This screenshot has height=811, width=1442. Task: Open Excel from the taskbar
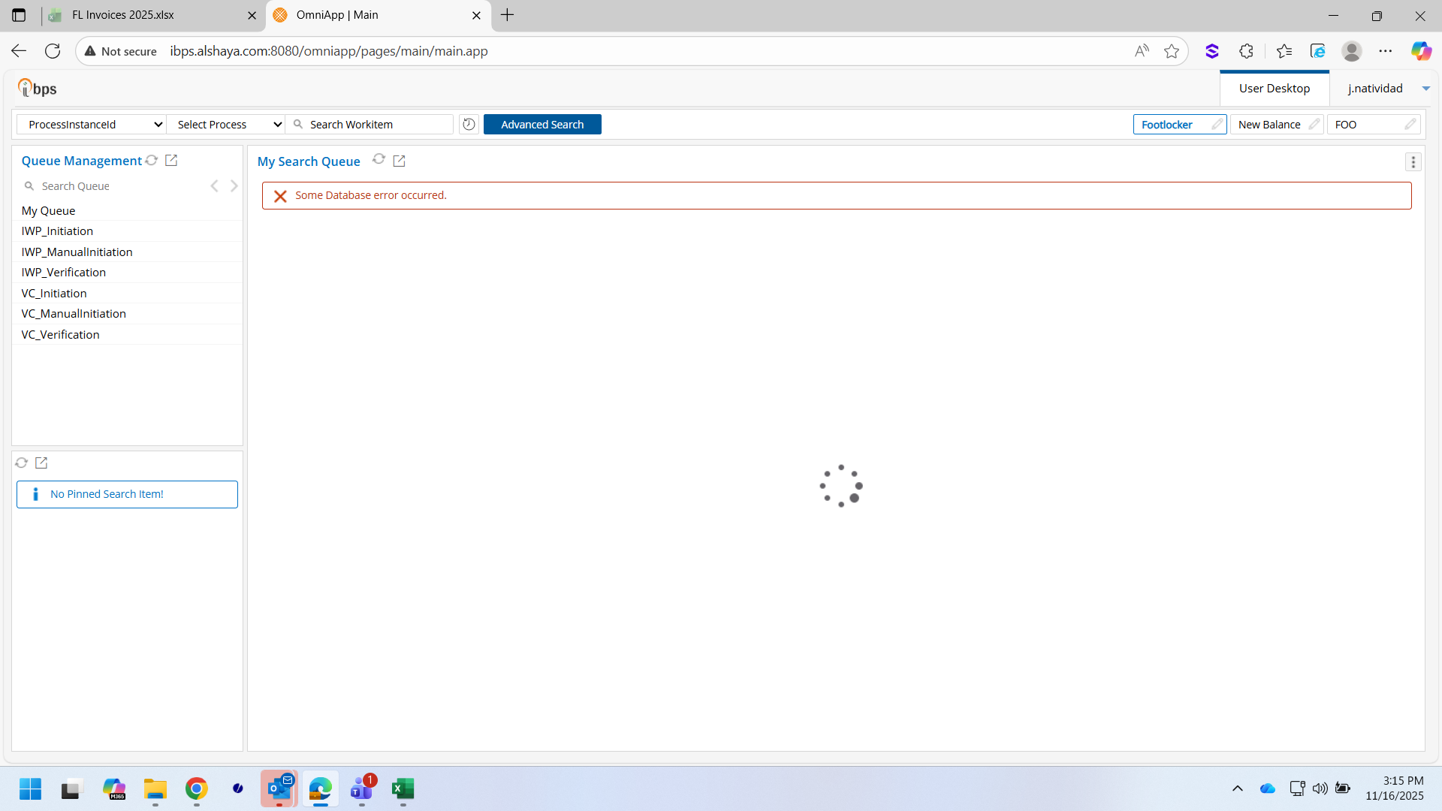[403, 789]
